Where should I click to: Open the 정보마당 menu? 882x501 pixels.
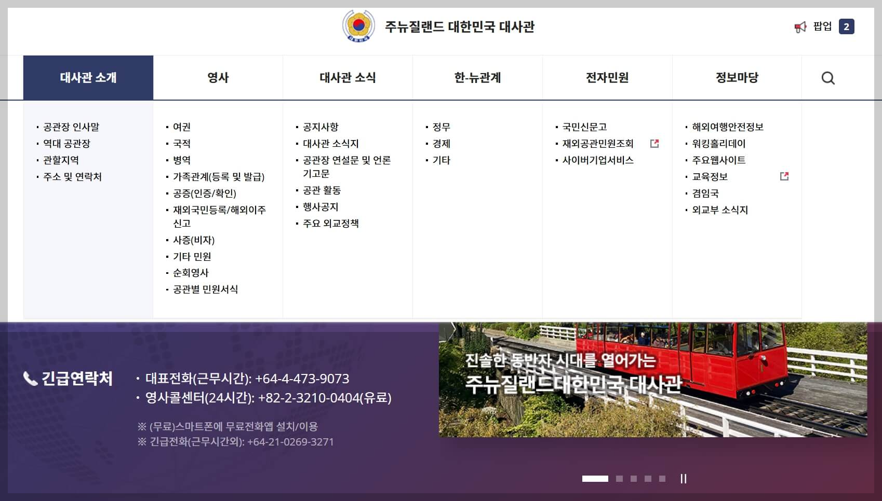coord(737,77)
